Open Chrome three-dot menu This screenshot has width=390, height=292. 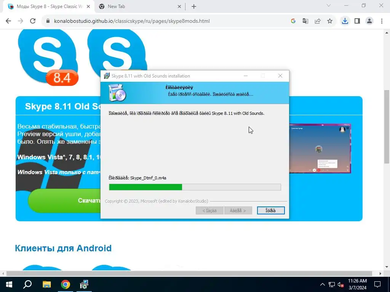[382, 21]
